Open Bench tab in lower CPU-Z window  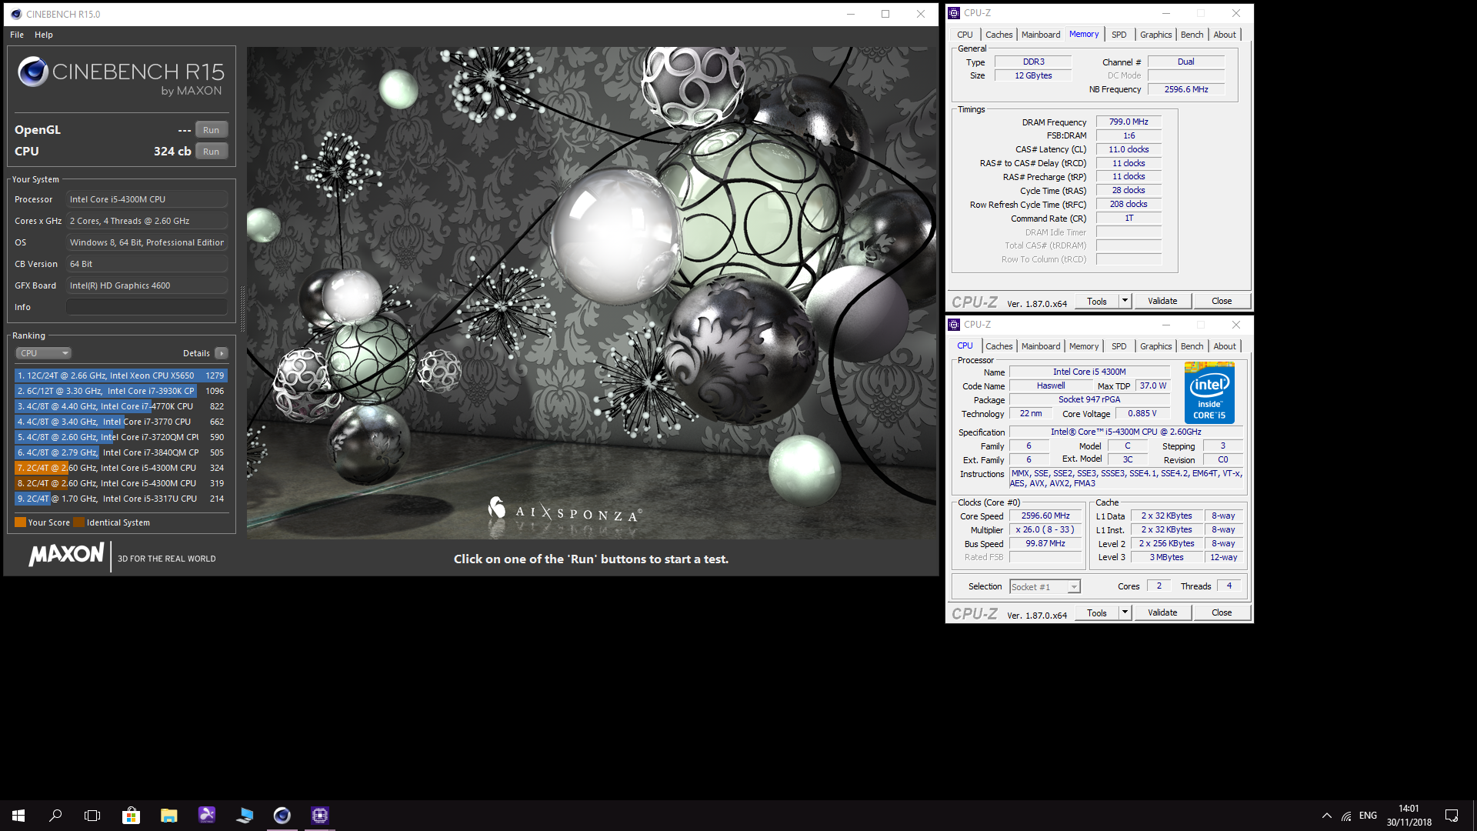pyautogui.click(x=1192, y=346)
